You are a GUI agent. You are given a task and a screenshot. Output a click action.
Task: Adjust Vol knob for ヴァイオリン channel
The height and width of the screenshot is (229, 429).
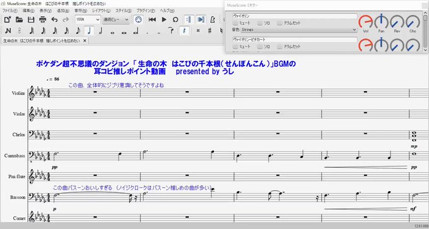(x=366, y=22)
